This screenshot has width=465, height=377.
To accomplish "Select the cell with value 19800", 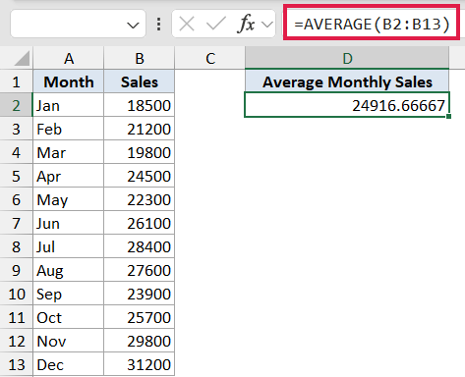I will (140, 152).
